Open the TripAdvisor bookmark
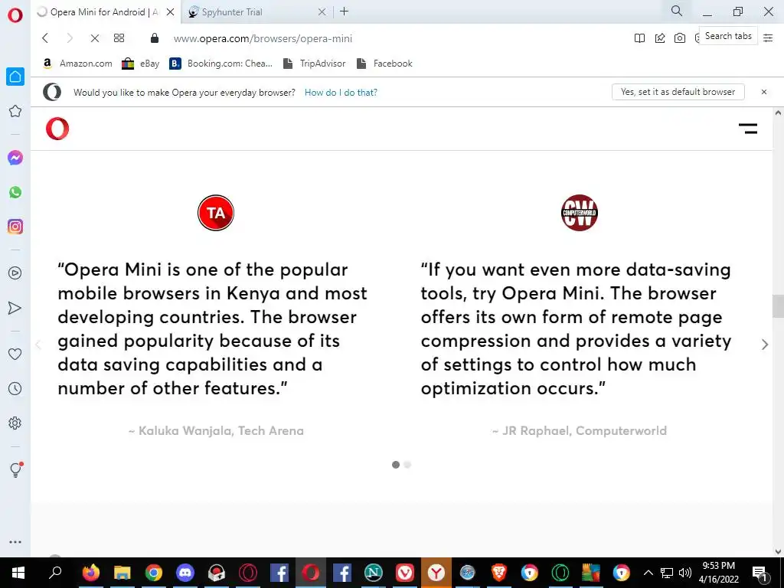This screenshot has height=588, width=784. 314,64
